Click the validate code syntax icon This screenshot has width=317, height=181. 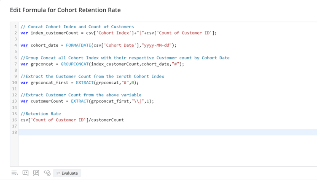[x=47, y=173]
